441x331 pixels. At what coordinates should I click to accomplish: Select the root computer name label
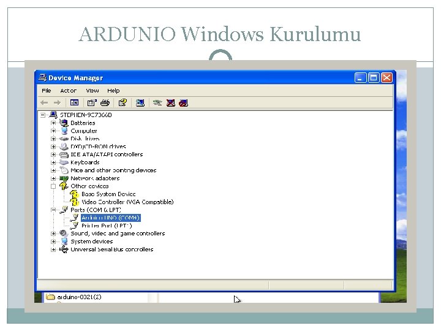click(x=86, y=115)
